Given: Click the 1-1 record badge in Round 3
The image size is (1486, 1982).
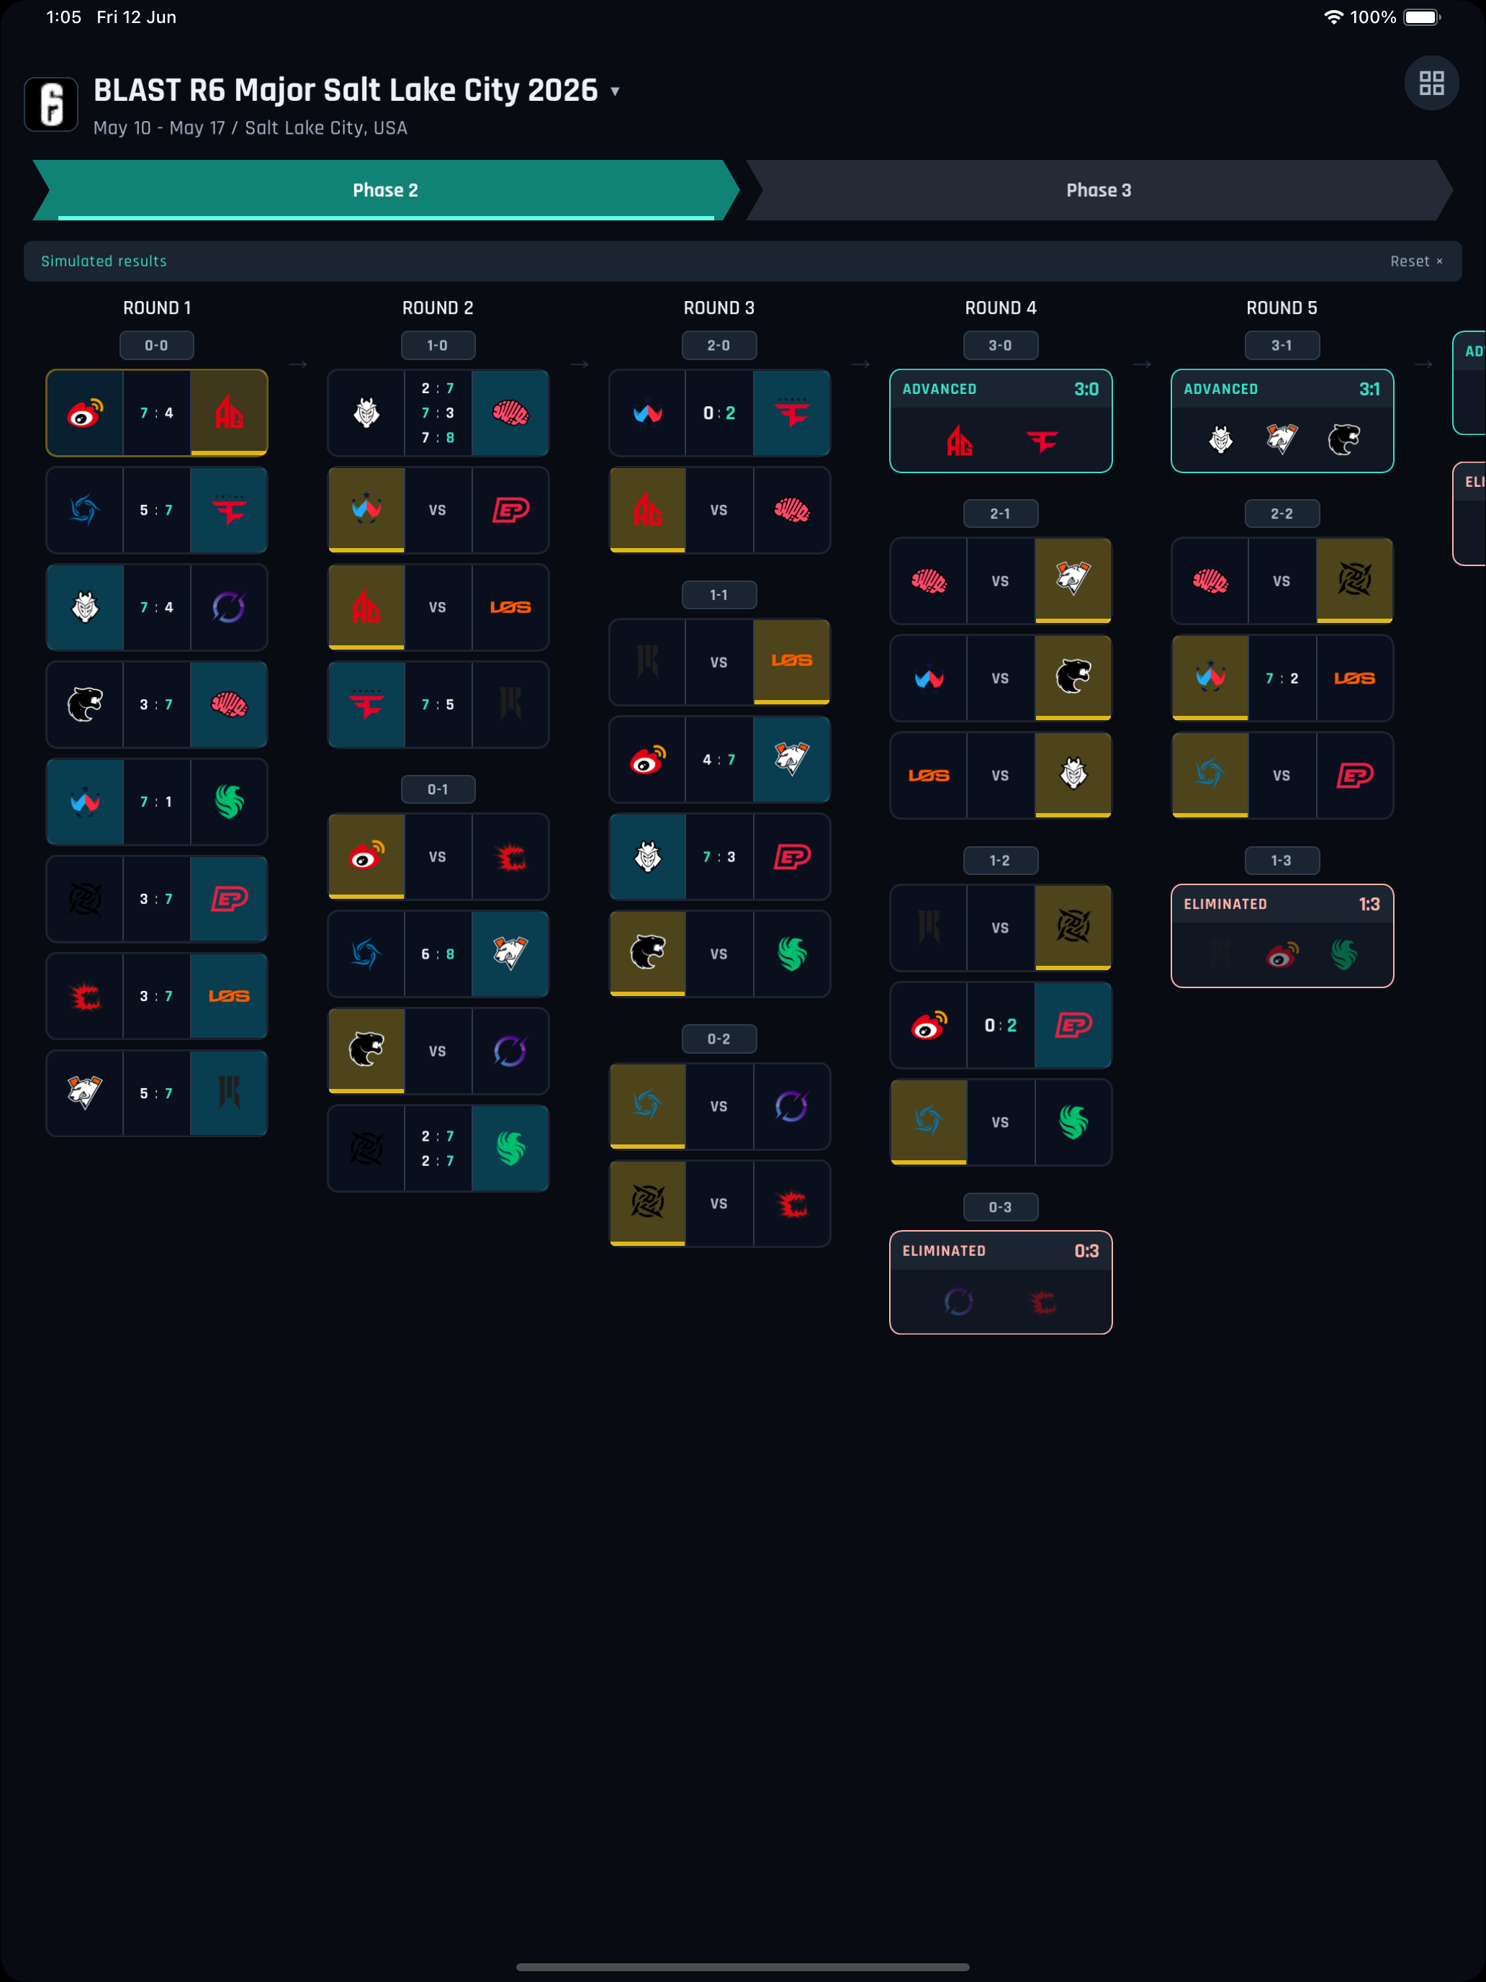Looking at the screenshot, I should (719, 595).
